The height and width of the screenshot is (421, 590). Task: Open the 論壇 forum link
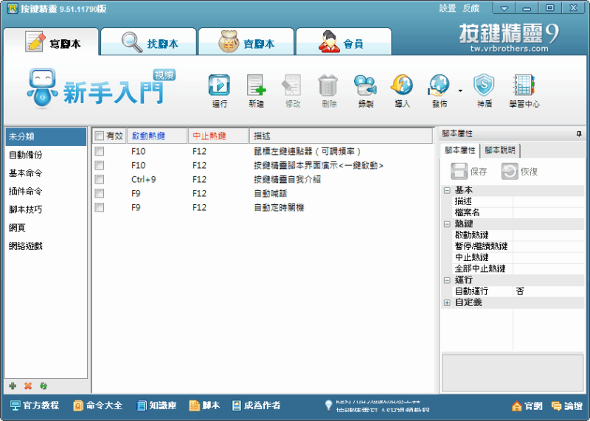[567, 406]
